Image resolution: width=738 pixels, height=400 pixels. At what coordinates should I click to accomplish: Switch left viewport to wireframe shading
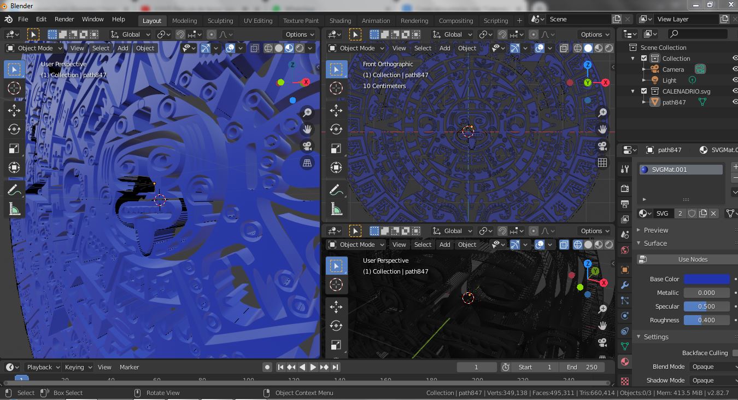coord(268,48)
